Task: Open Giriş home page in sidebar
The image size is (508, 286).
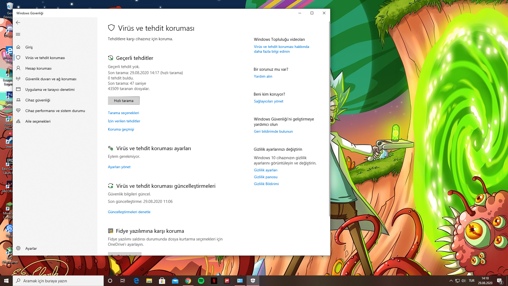Action: pos(29,47)
